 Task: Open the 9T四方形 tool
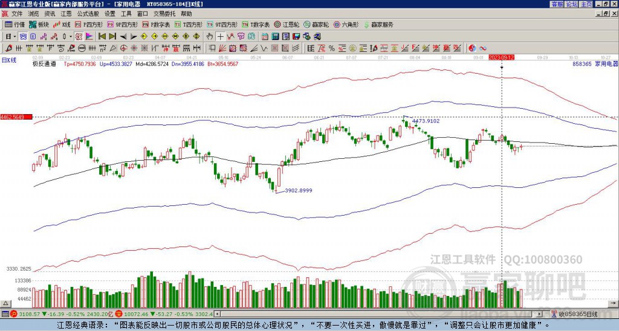coord(222,24)
